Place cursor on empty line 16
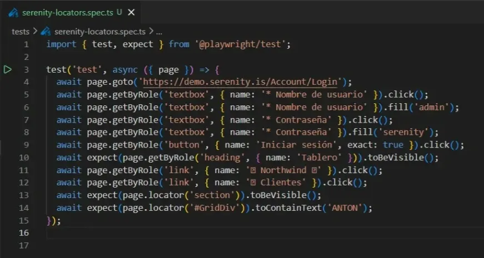The image size is (484, 258). tap(266, 233)
